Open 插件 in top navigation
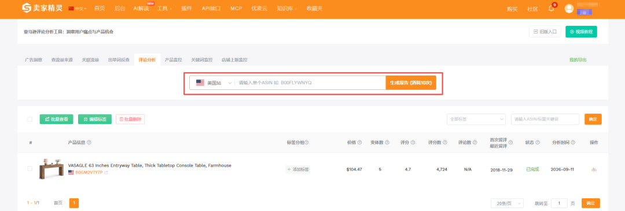 pos(186,8)
